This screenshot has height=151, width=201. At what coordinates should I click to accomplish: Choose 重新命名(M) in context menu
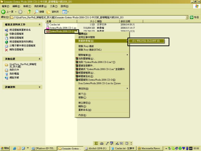click(x=102, y=110)
